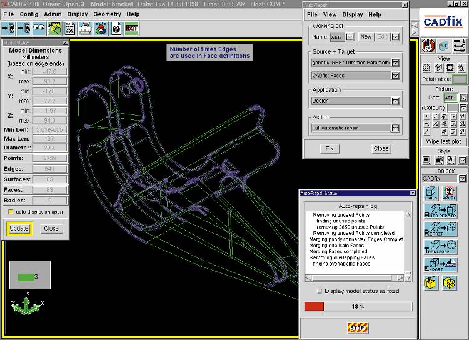This screenshot has height=340, width=469.
Task: Click the View fit-frame square icon
Action: click(450, 67)
